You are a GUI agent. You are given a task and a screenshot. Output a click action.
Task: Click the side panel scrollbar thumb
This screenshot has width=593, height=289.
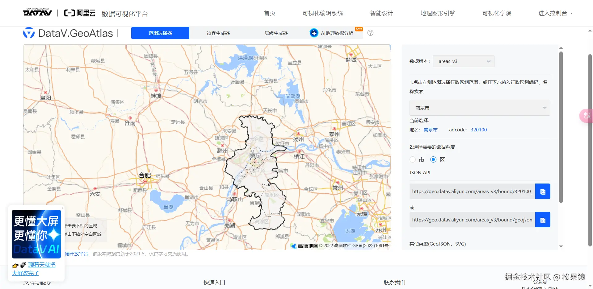tap(561, 127)
